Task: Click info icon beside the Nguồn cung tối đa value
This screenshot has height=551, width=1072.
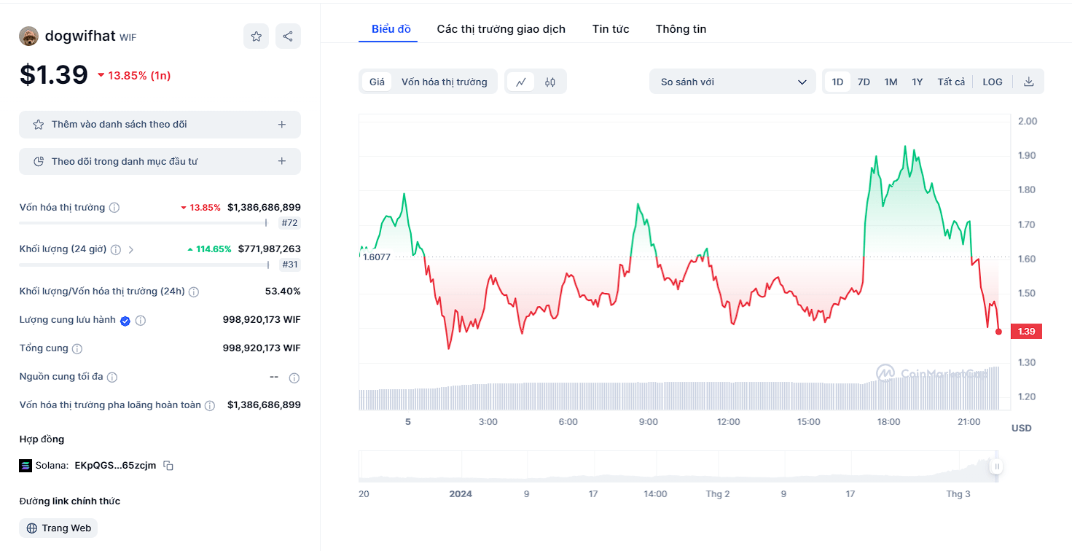Action: pos(294,378)
